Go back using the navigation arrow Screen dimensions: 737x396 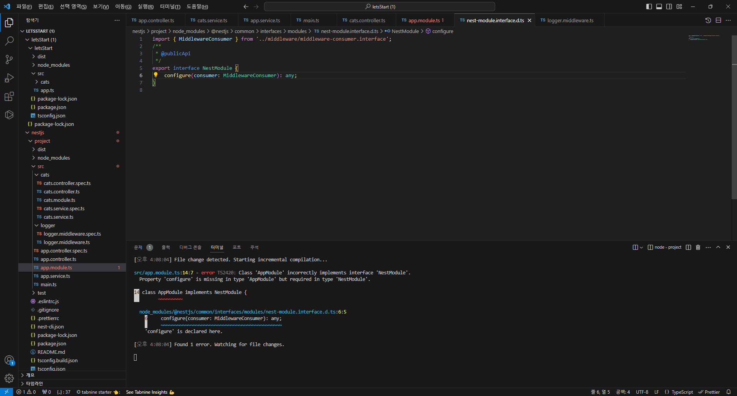point(246,7)
